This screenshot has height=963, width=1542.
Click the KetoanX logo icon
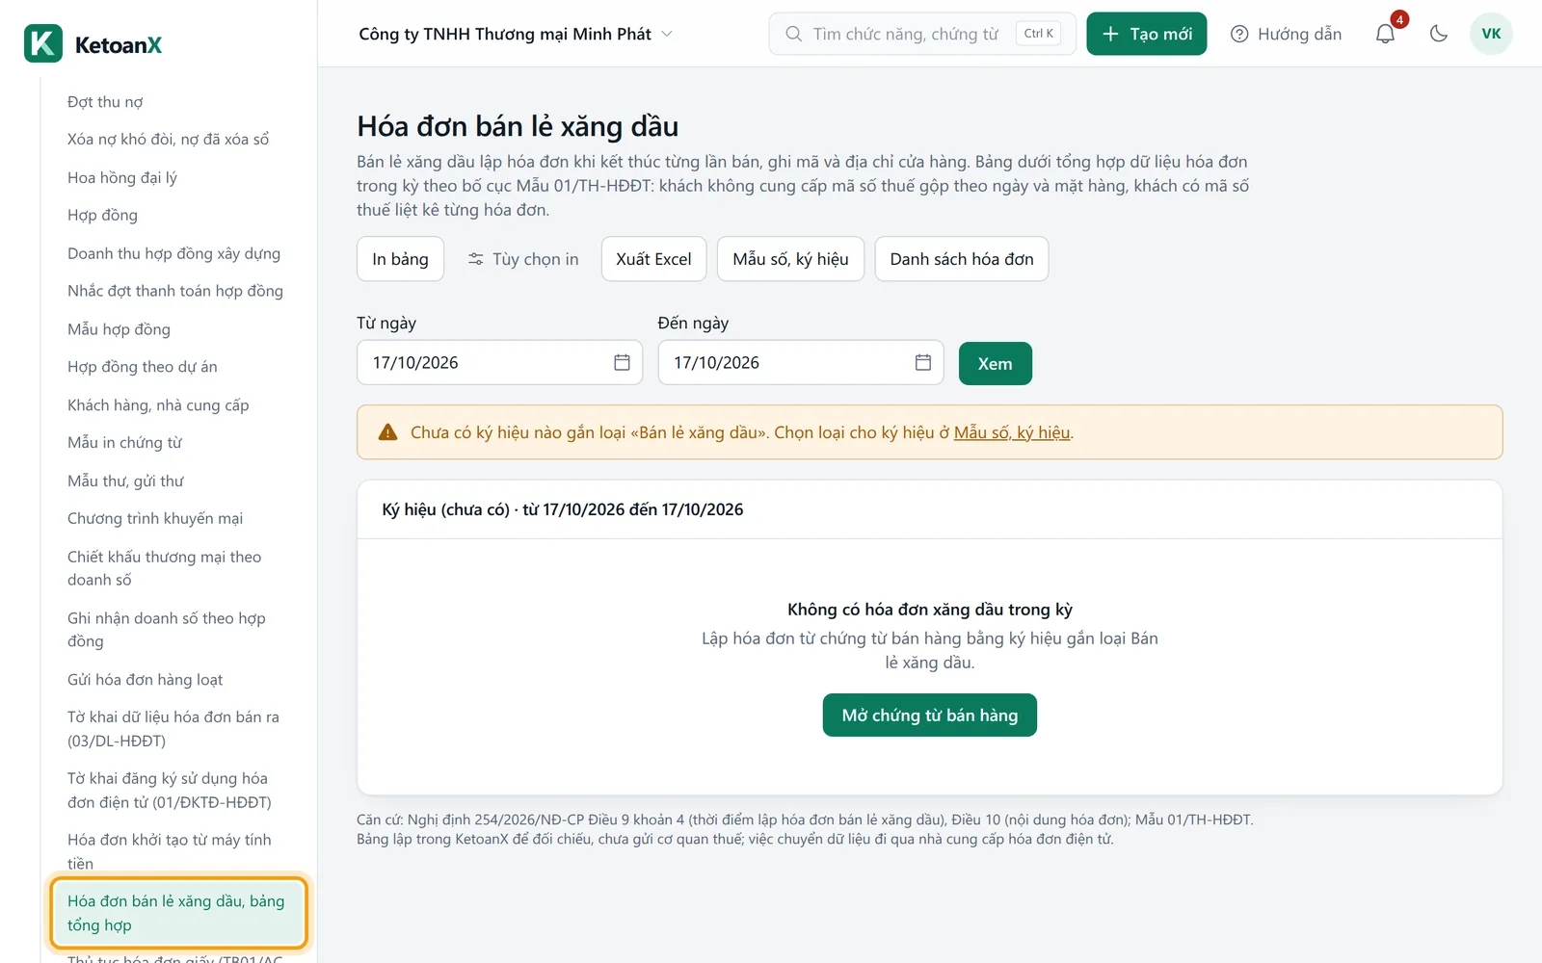coord(43,44)
